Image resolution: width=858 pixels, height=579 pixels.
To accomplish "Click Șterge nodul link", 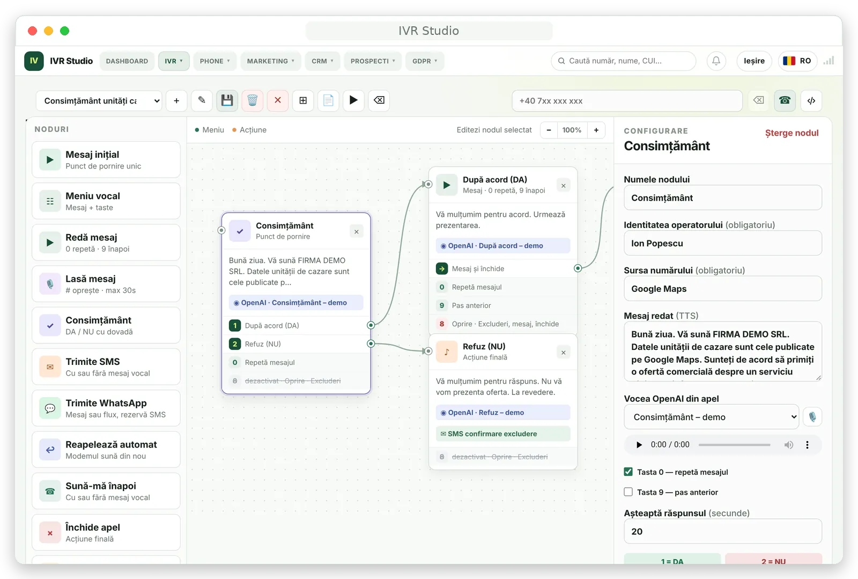I will 792,133.
